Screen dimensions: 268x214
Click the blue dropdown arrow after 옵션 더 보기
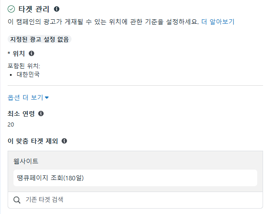pos(47,98)
